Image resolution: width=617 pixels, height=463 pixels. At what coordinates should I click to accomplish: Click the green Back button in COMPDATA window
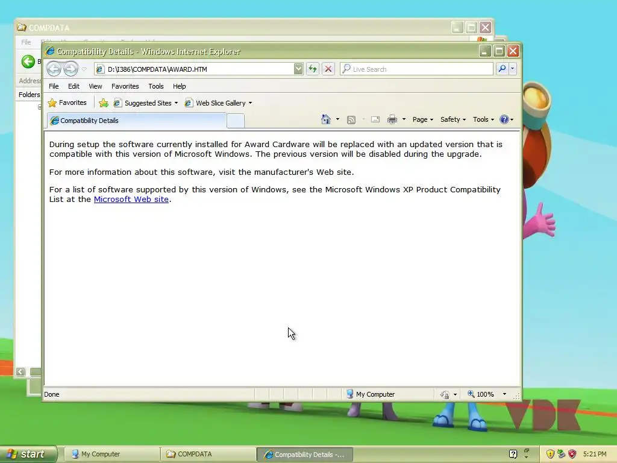point(28,61)
